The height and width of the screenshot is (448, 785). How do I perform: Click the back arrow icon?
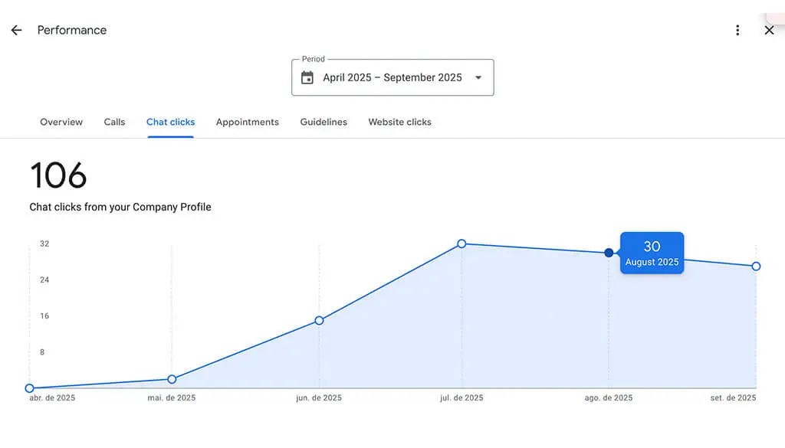click(x=16, y=30)
